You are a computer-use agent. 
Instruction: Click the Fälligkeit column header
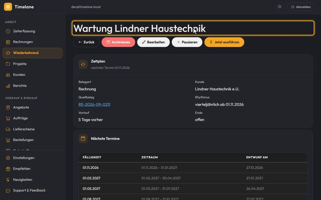92,157
